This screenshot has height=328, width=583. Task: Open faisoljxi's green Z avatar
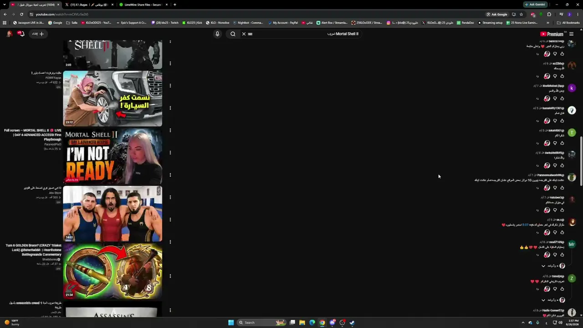coord(572,278)
